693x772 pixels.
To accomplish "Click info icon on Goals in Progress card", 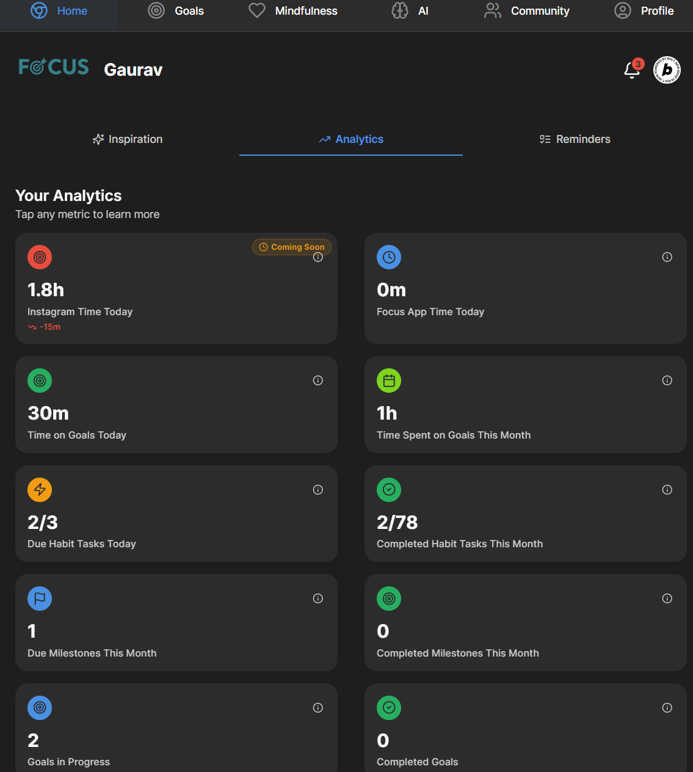I will tap(317, 708).
